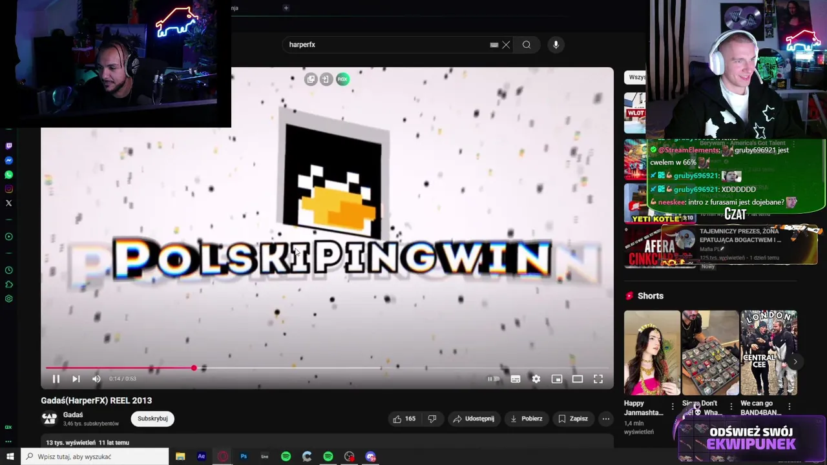Click taskbar search box Wpisz tutaj
Screen dimensions: 827x465
(x=94, y=457)
